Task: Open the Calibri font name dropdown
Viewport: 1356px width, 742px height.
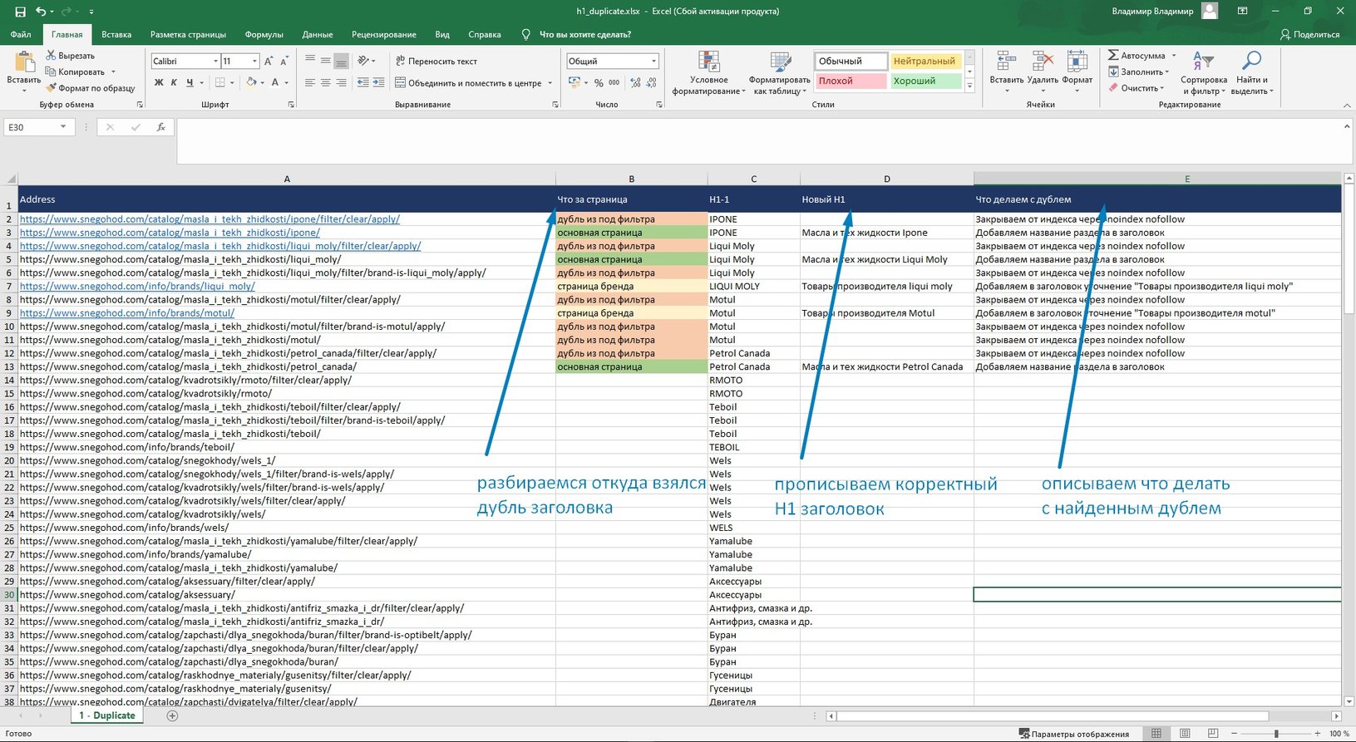Action: click(x=215, y=61)
